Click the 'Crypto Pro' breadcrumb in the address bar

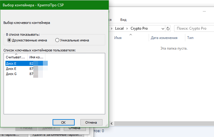click(139, 28)
